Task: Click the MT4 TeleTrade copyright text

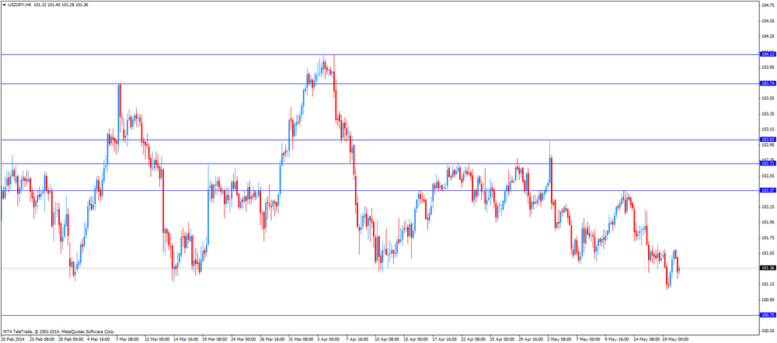Action: click(x=59, y=331)
